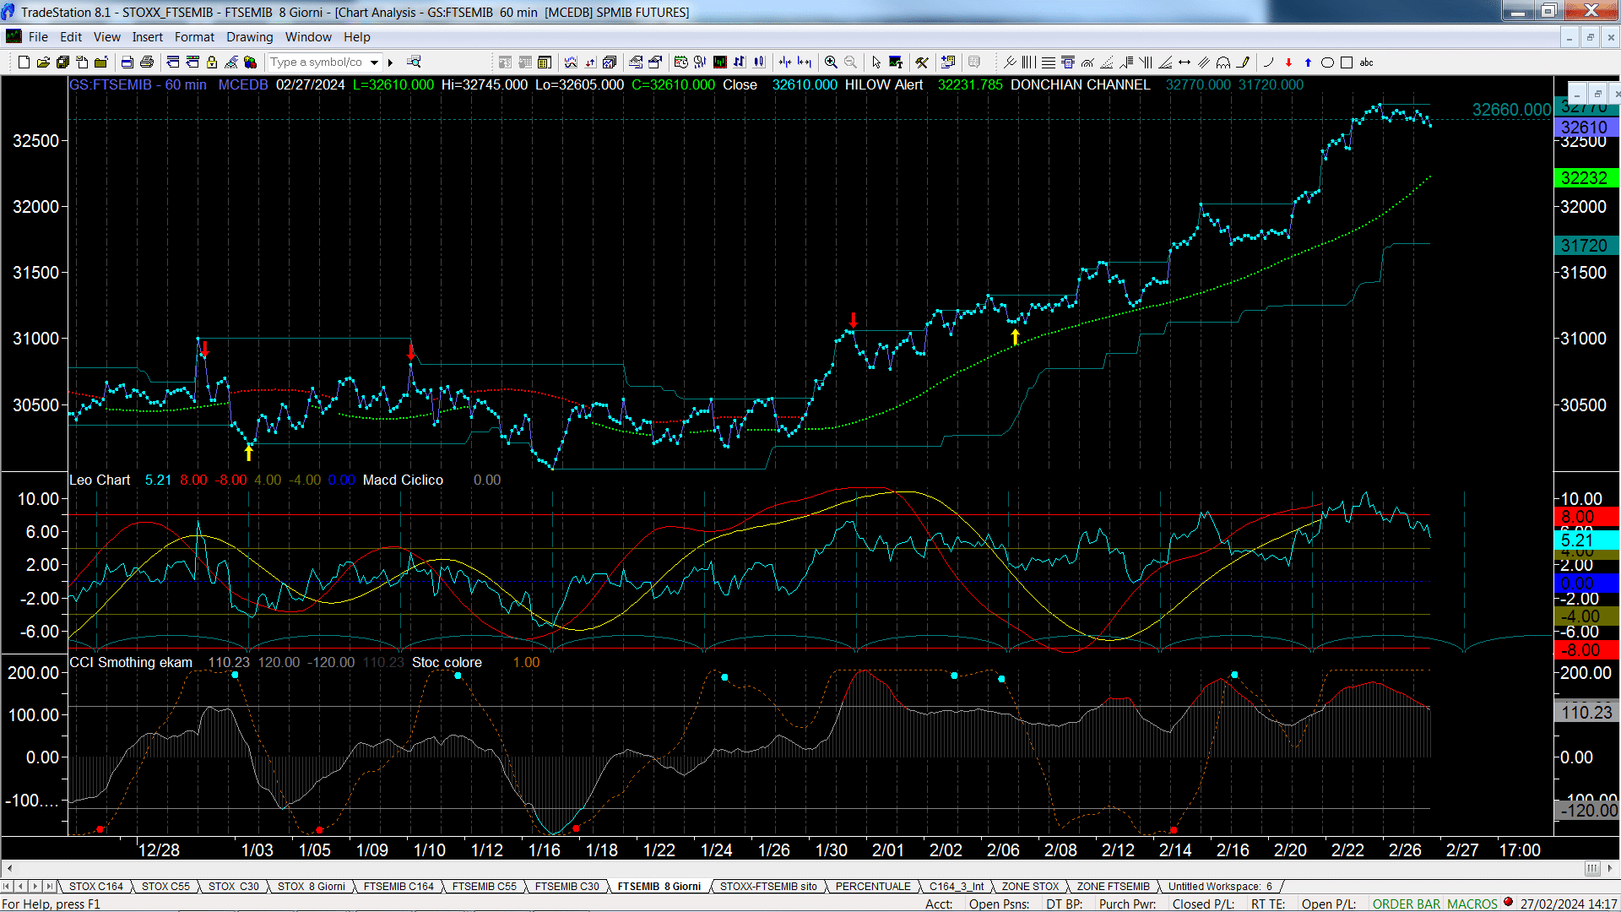Open the symbol lookup magnifier icon
Image resolution: width=1621 pixels, height=912 pixels.
(414, 62)
